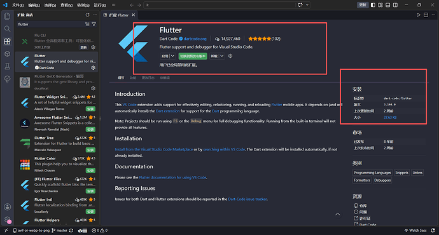
Task: Click the Snippets category tag
Action: point(401,173)
